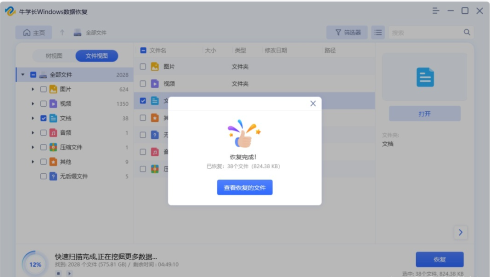
Task: Click the 其他 star icon in the left tree
Action: pyautogui.click(x=53, y=162)
